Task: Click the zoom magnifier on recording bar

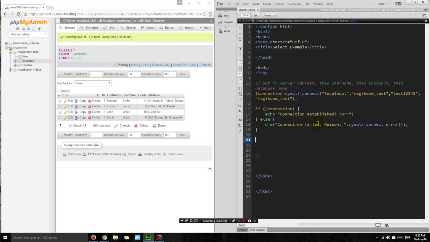Action: 191,221
